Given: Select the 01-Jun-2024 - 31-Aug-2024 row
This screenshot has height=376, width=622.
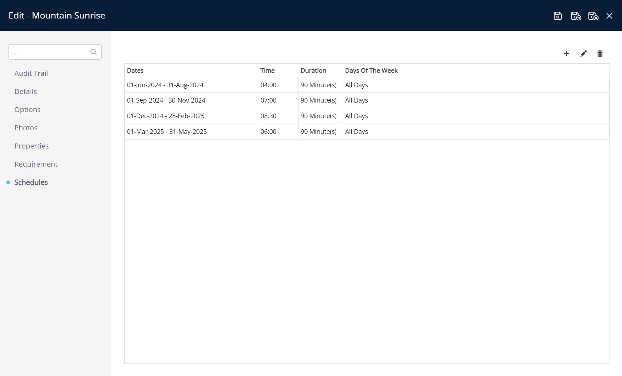Looking at the screenshot, I should pyautogui.click(x=367, y=85).
